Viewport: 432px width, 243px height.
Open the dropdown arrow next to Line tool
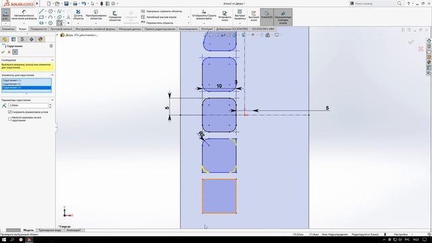(46, 11)
